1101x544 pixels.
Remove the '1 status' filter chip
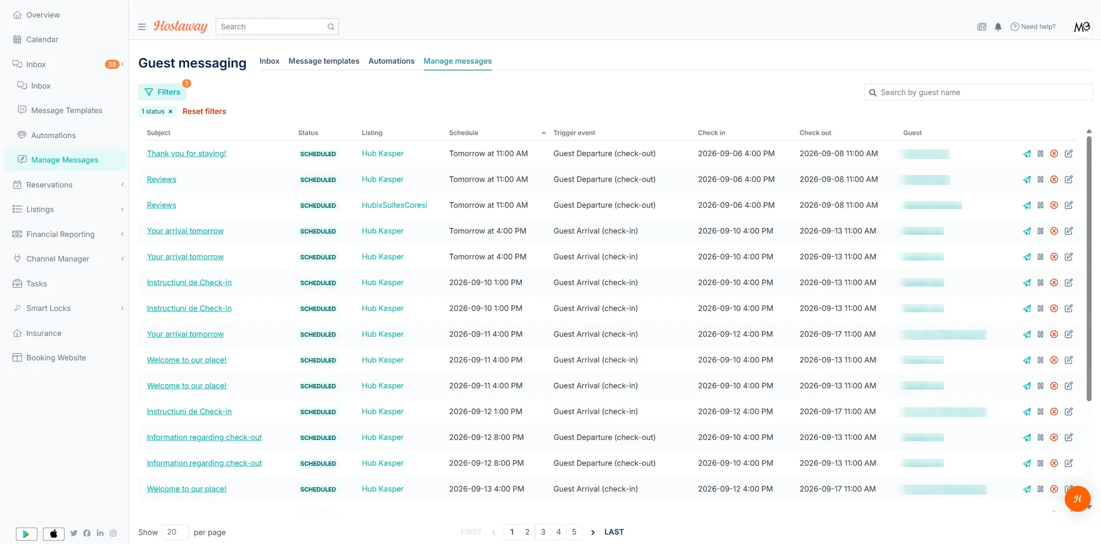click(170, 112)
